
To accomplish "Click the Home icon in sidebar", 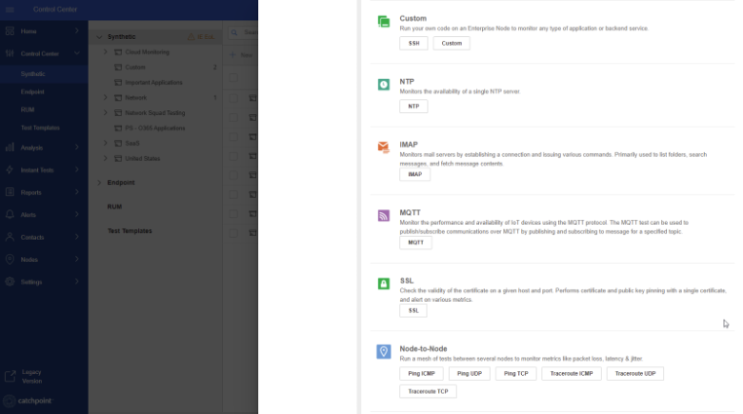I will pos(10,31).
